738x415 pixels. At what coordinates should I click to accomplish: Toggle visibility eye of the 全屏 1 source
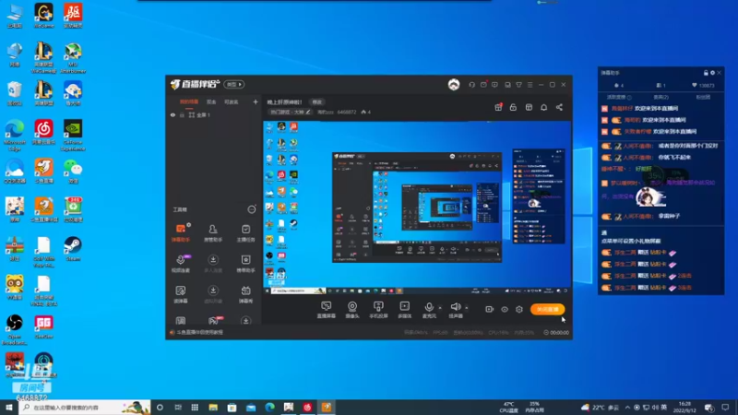pos(173,114)
